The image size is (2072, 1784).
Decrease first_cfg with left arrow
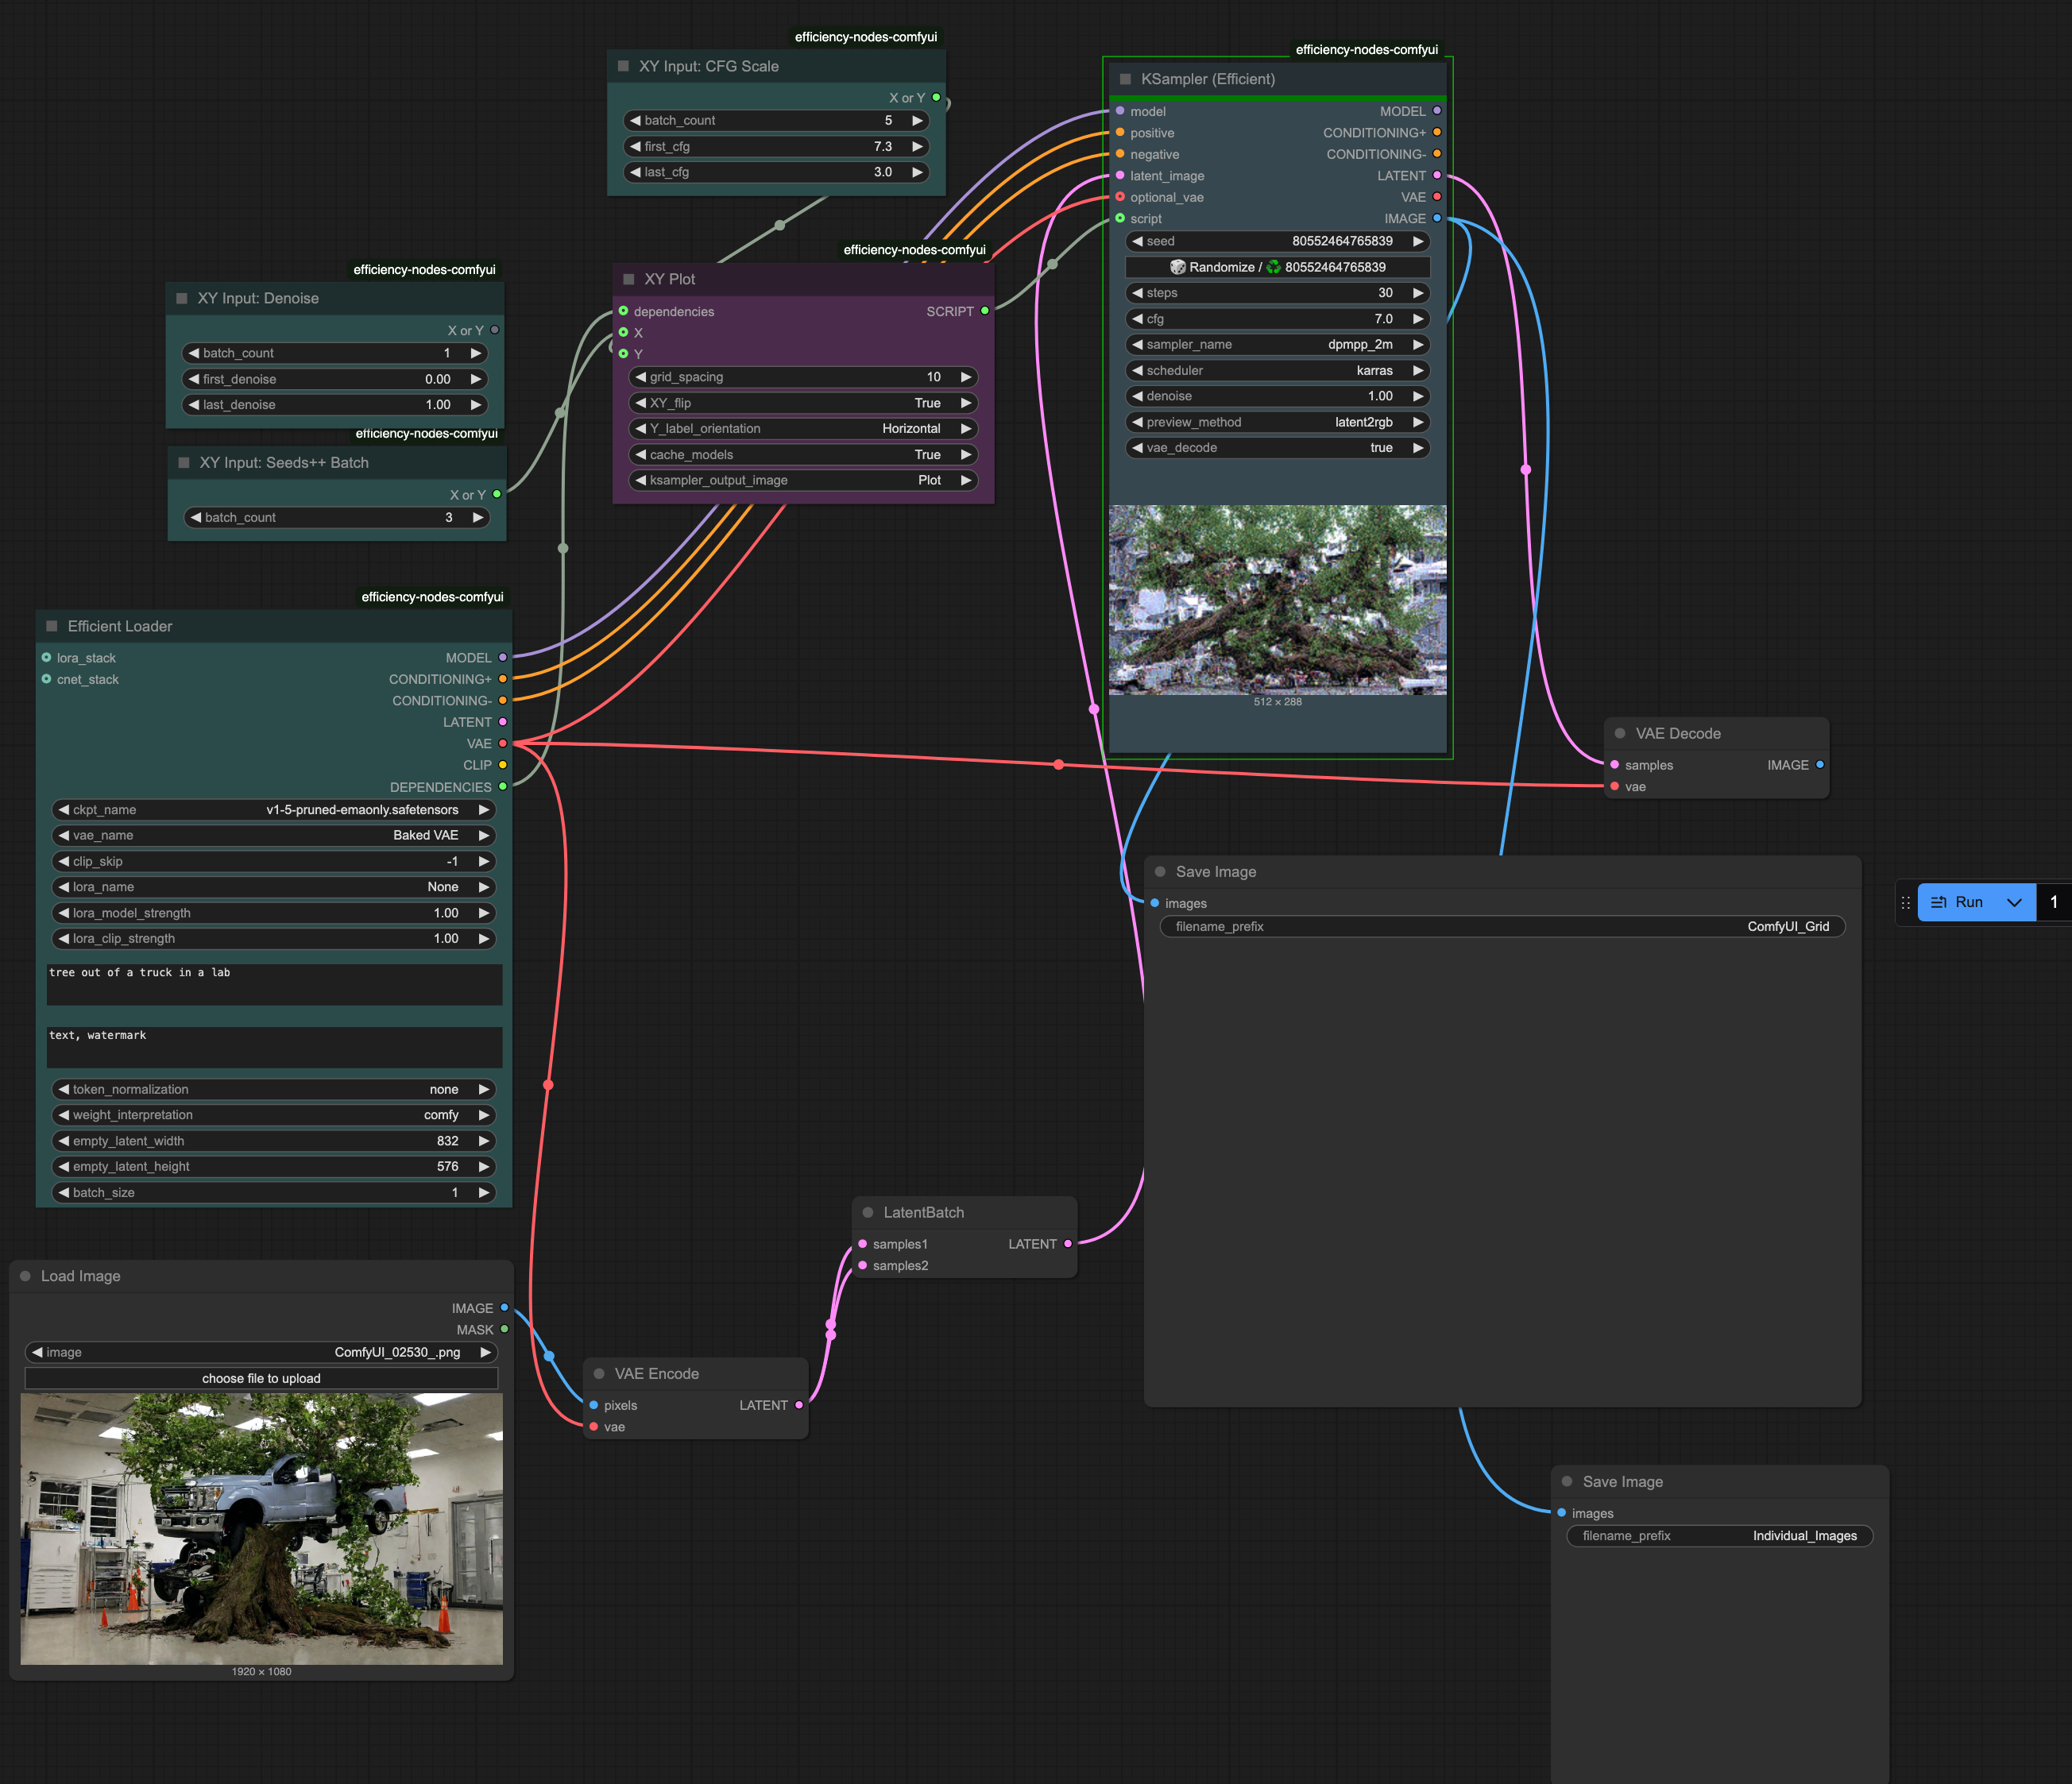[x=635, y=146]
